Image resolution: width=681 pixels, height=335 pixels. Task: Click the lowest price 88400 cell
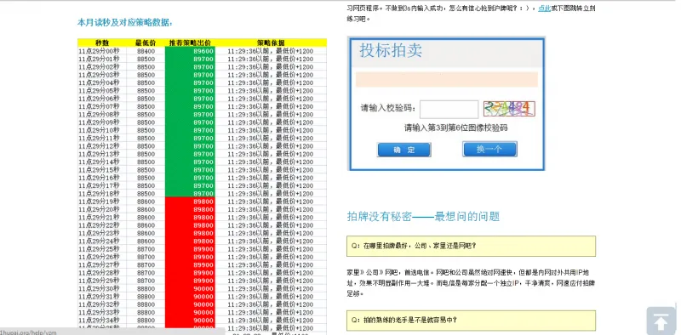[x=146, y=51]
